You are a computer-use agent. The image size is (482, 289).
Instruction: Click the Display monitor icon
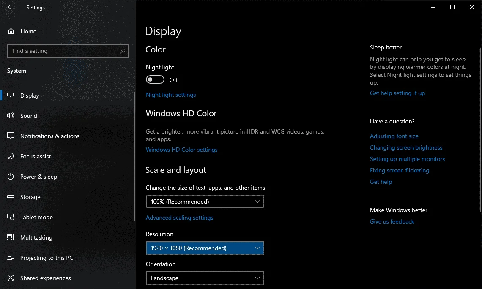coord(11,95)
